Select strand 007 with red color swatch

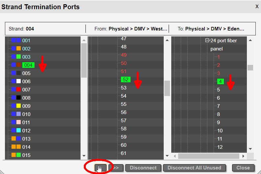point(26,89)
